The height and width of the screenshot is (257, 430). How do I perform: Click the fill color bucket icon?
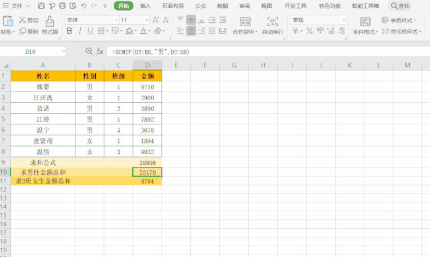[129, 31]
